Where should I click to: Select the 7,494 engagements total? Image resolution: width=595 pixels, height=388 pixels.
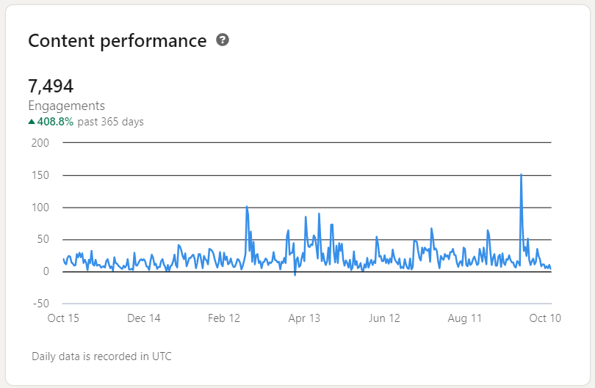click(51, 86)
